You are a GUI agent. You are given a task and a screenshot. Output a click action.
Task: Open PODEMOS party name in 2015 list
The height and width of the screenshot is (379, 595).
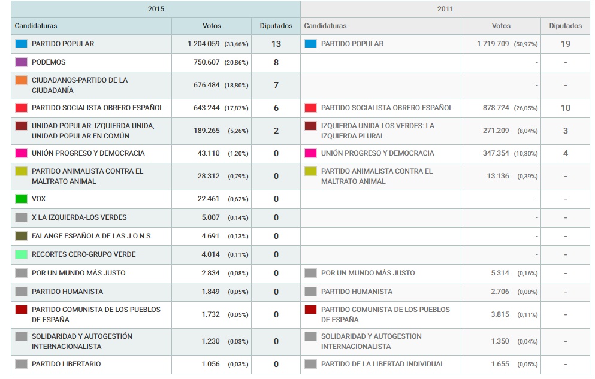[49, 62]
